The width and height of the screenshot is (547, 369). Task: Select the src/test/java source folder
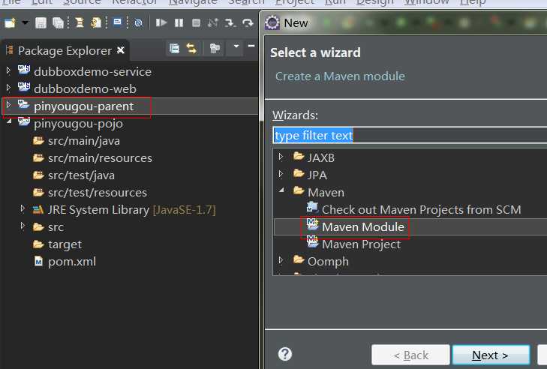pos(81,175)
